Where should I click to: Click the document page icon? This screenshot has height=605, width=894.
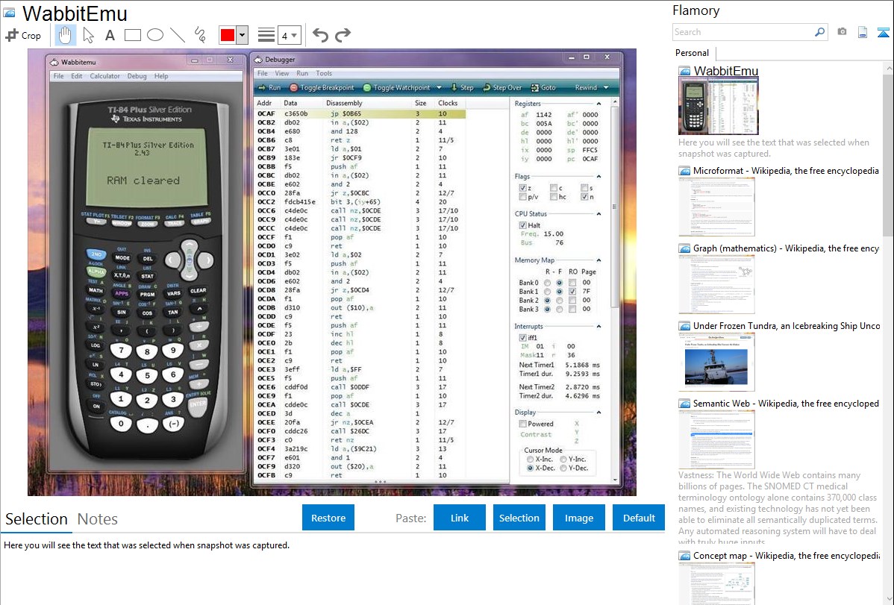click(863, 32)
